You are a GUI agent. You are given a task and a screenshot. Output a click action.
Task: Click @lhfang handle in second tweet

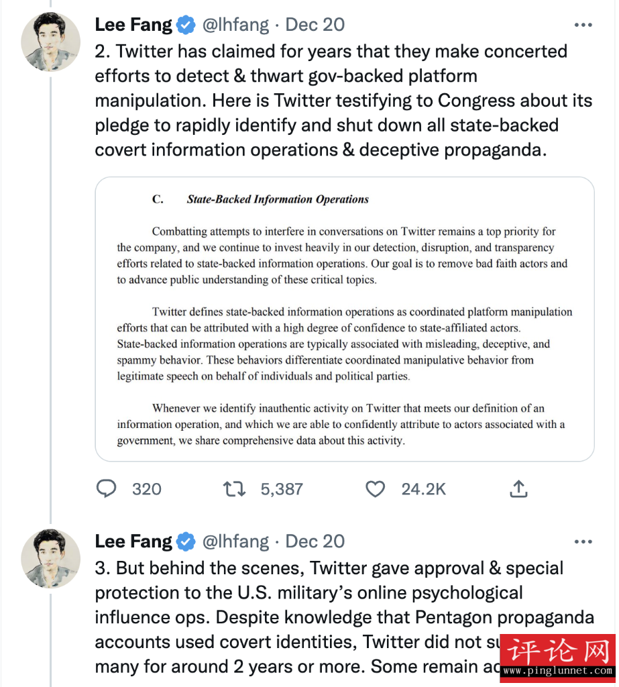[235, 542]
